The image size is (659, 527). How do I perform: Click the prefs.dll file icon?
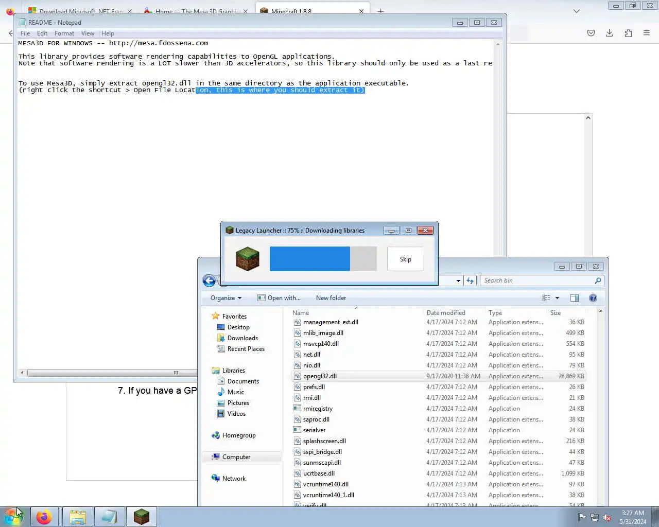point(297,387)
